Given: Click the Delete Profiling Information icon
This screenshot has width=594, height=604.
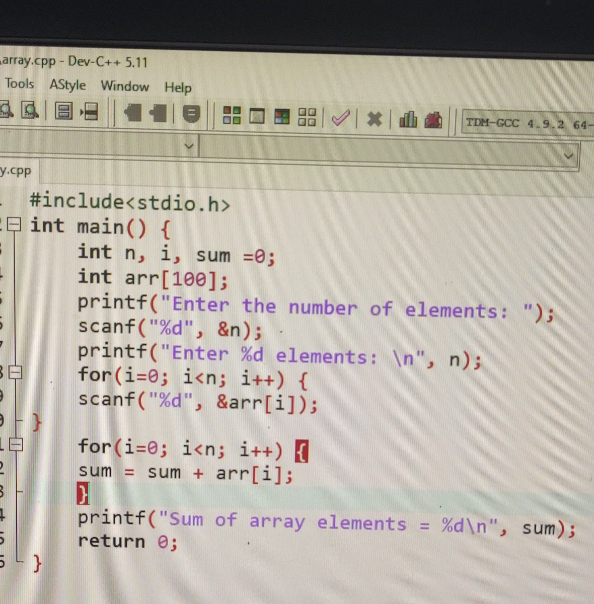Looking at the screenshot, I should (434, 120).
